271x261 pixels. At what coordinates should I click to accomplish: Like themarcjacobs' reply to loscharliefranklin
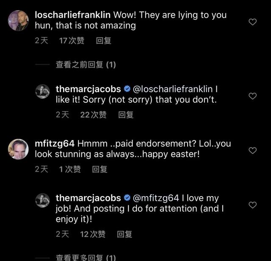coord(252,96)
